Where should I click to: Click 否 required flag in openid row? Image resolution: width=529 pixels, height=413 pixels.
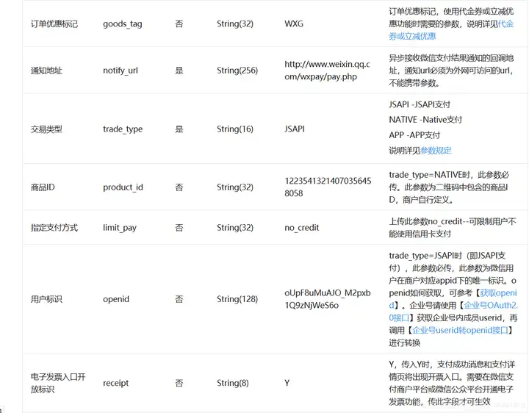(x=179, y=299)
